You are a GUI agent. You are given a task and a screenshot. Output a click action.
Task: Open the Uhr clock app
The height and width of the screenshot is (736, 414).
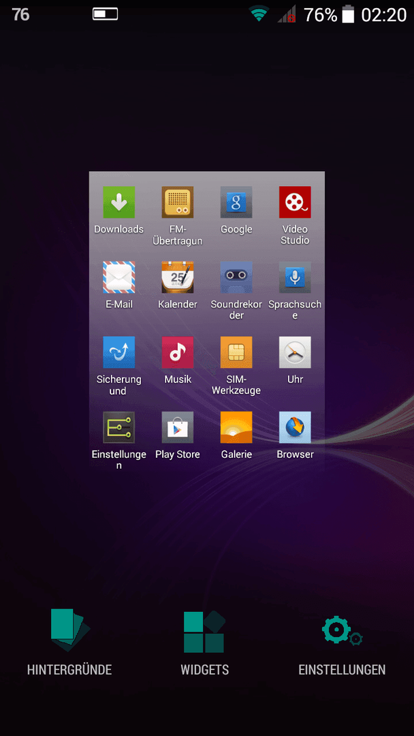click(295, 352)
